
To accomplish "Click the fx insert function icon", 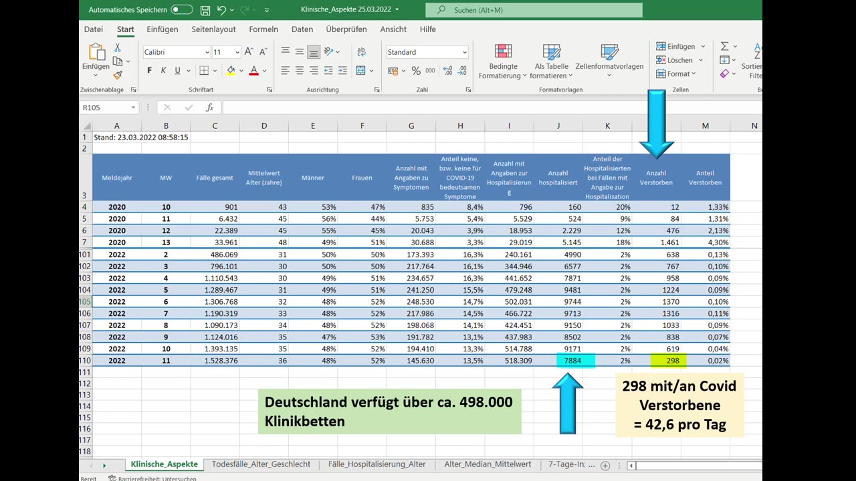I will tap(209, 108).
